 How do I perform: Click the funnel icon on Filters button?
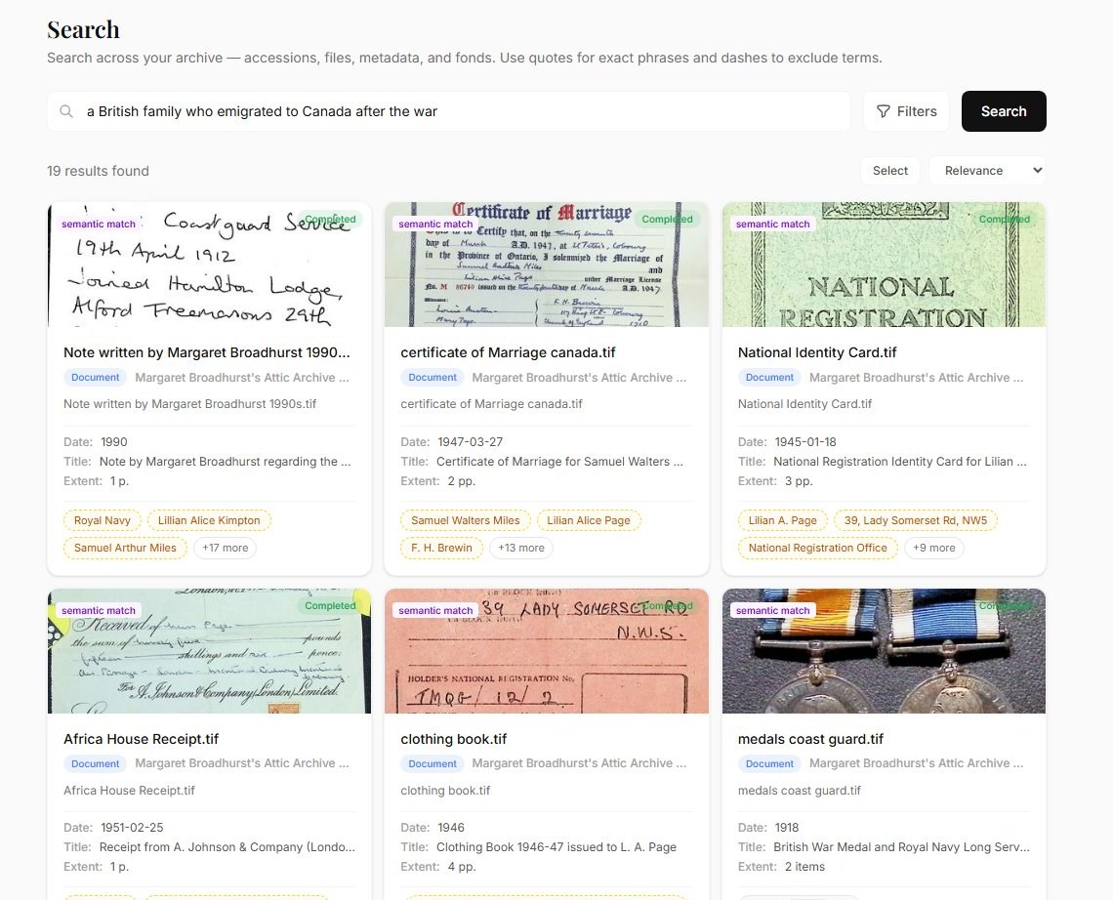[883, 111]
